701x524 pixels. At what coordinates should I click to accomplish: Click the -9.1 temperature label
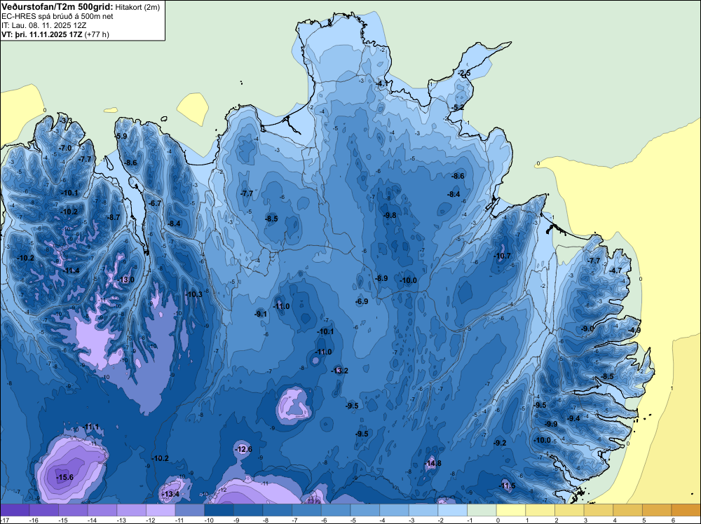click(261, 314)
